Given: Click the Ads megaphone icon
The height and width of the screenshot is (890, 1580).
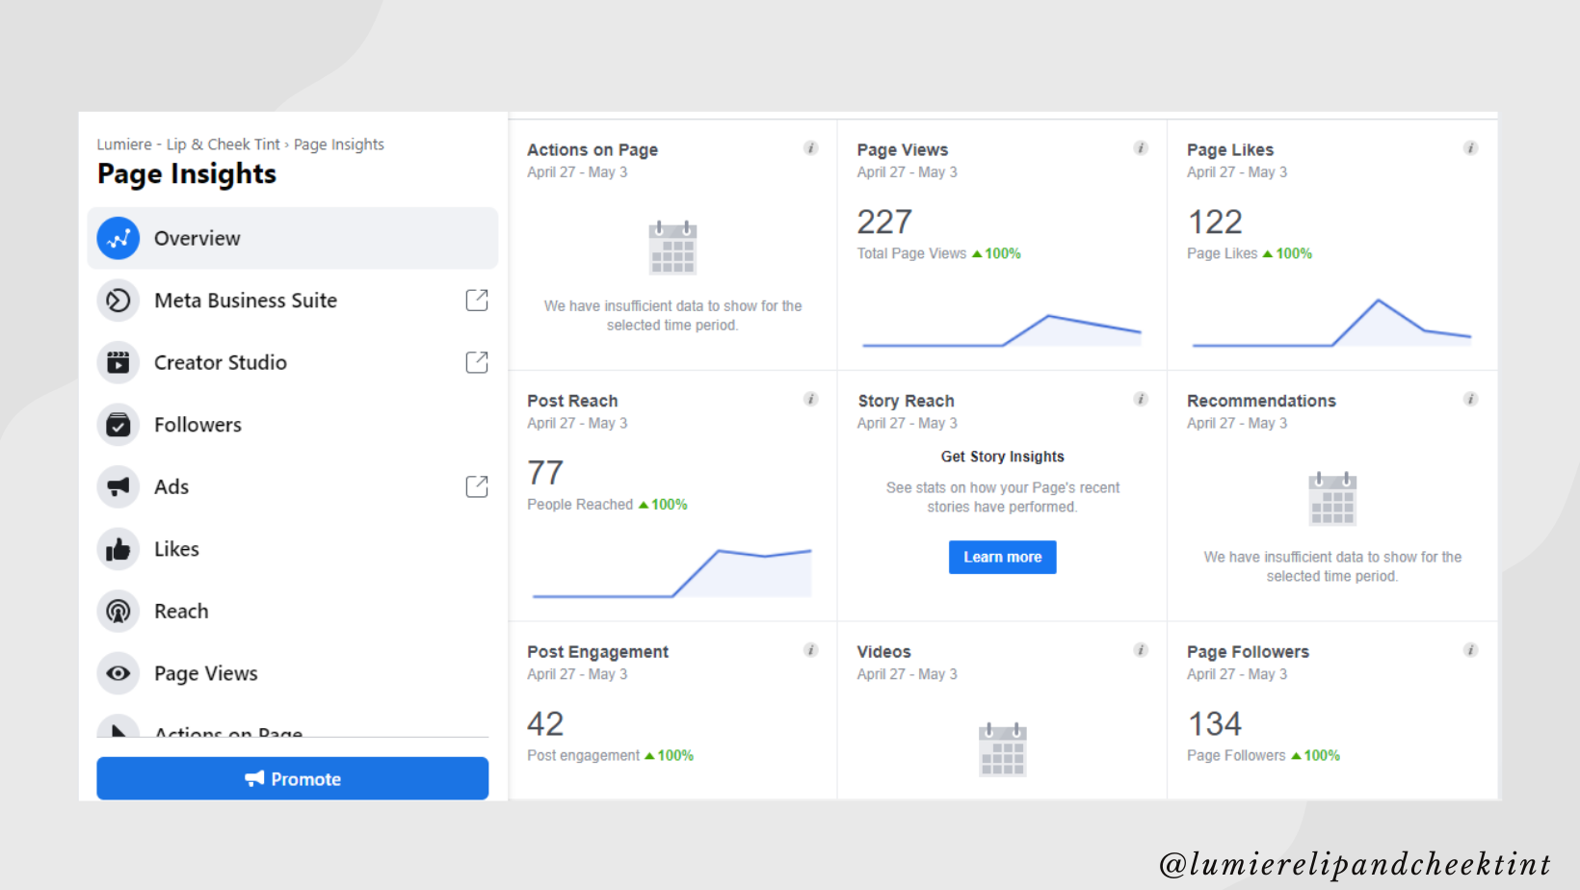Looking at the screenshot, I should click(118, 486).
